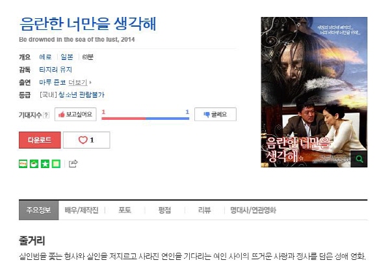This screenshot has height=271, width=390.
Task: Expand the cast list with 더보기
Action: tap(79, 82)
